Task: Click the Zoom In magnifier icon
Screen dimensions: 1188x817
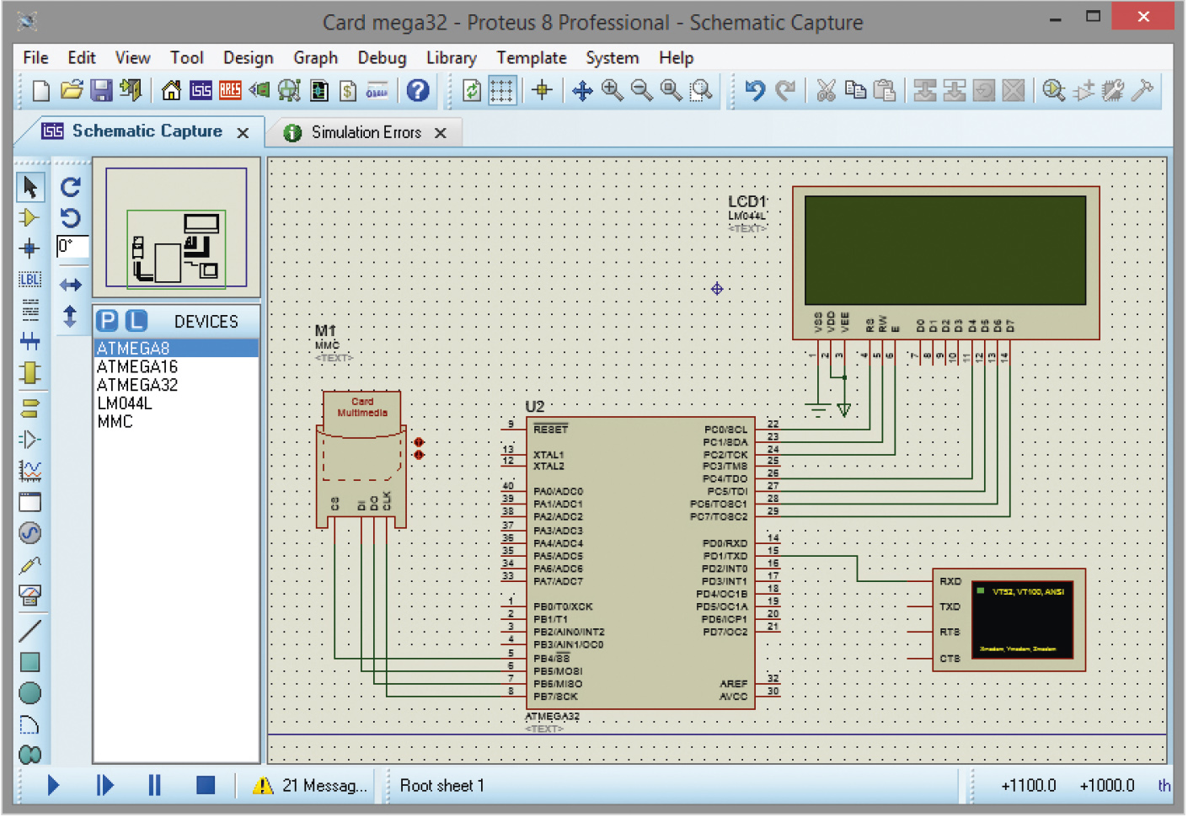Action: pyautogui.click(x=613, y=90)
